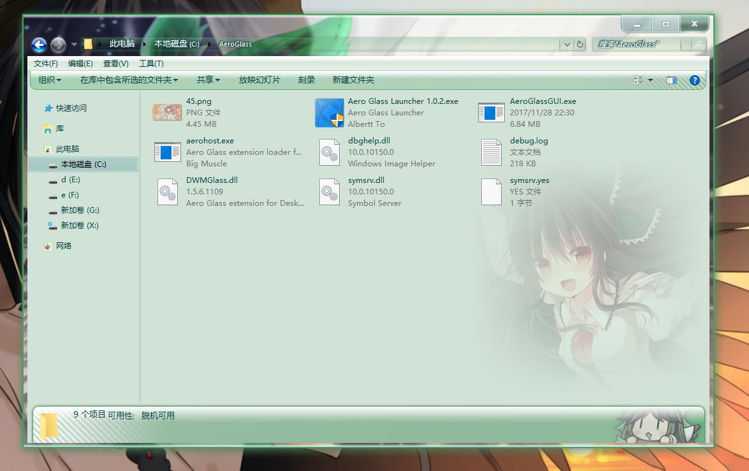Select the aerohost.exe file icon
This screenshot has height=471, width=749.
coord(168,152)
